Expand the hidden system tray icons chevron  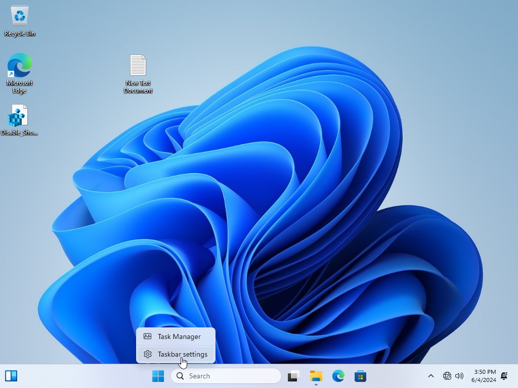pos(431,376)
